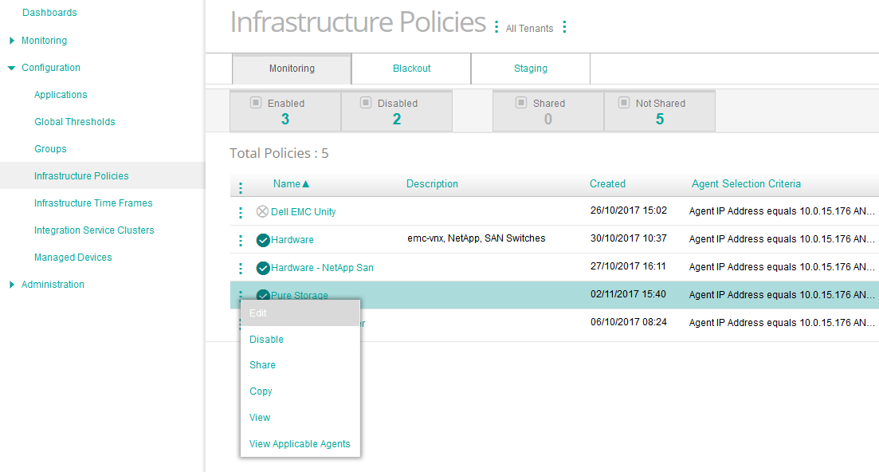
Task: Open the dotted menu right of All Tenants
Action: (564, 26)
